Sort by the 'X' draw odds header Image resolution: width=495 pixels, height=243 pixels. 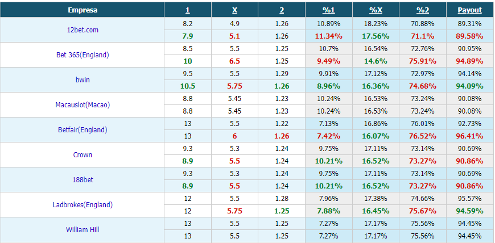(x=234, y=10)
